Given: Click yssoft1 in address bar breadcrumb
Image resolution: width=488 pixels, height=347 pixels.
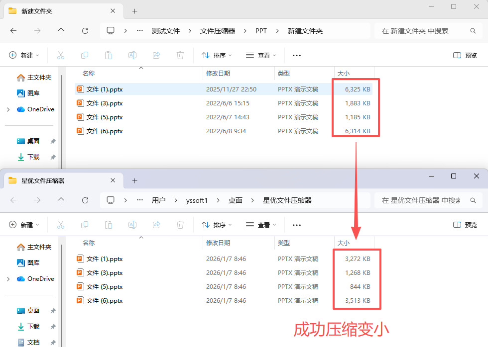Looking at the screenshot, I should 197,200.
